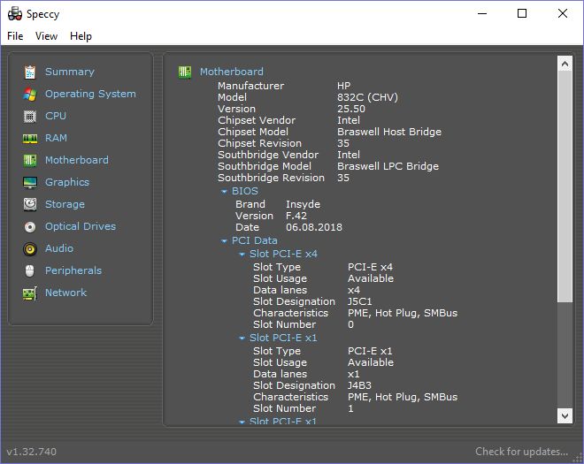Click the Storage hard drive icon
The width and height of the screenshot is (584, 464).
tap(30, 205)
